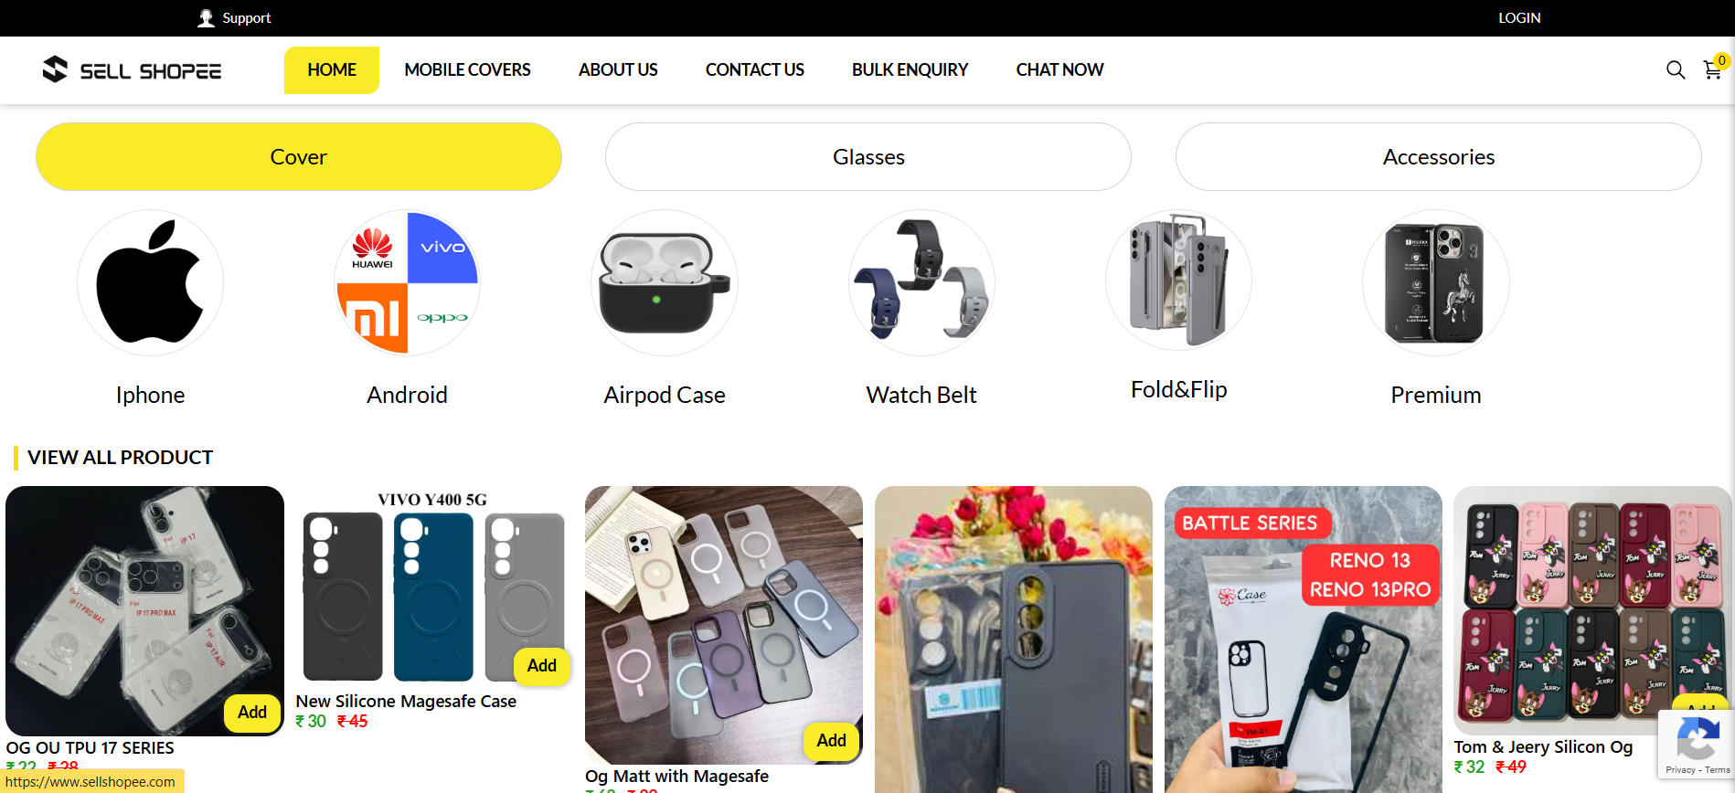Viewport: 1735px width, 793px height.
Task: Open the Battle Series Reno 13 product image
Action: click(x=1304, y=640)
